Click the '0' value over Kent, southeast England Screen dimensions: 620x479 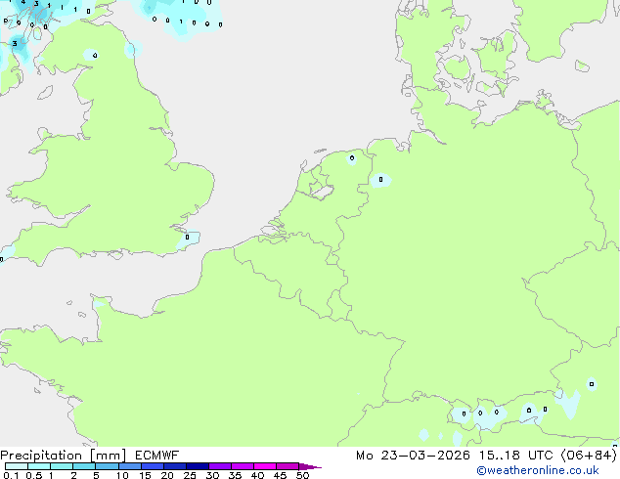coord(188,238)
